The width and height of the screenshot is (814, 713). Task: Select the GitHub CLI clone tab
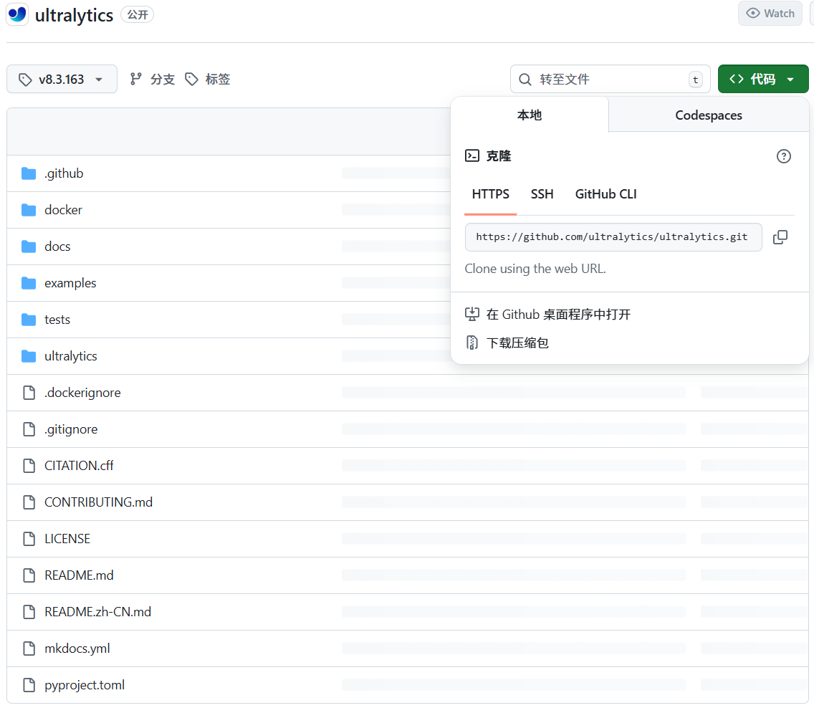click(x=605, y=194)
